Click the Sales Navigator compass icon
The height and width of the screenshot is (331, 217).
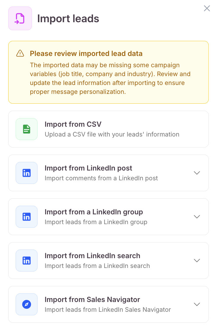tap(27, 304)
